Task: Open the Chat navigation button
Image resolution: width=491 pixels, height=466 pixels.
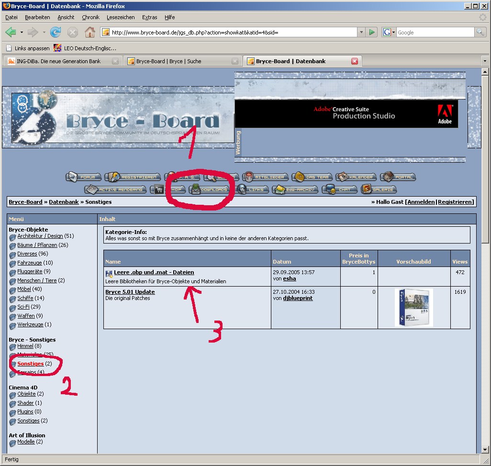Action: [339, 189]
